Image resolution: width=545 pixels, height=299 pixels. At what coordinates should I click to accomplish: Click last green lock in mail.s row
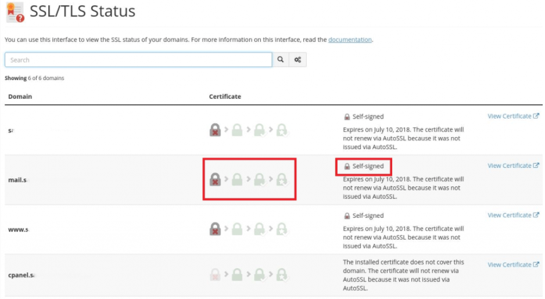click(x=281, y=180)
